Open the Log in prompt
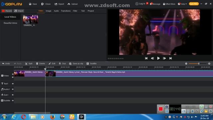Image resolution: width=213 pixels, height=120 pixels. [x=140, y=4]
